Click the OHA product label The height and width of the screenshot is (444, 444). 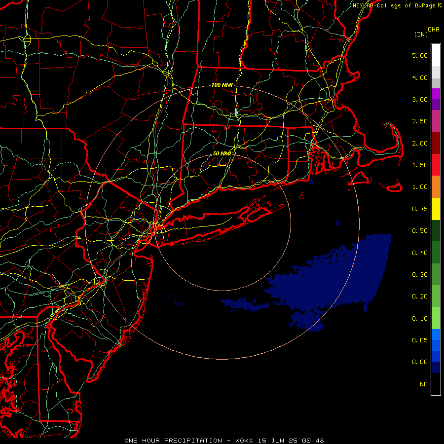pos(434,30)
